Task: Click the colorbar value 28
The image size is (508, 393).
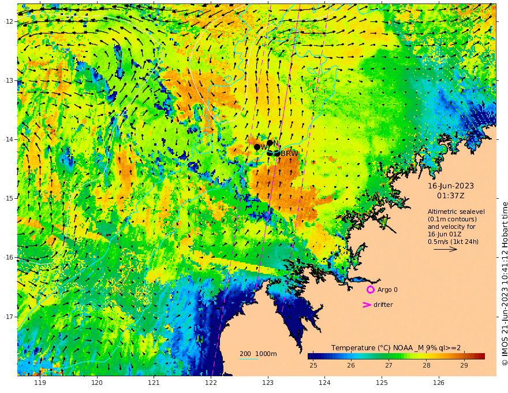Action: click(427, 365)
